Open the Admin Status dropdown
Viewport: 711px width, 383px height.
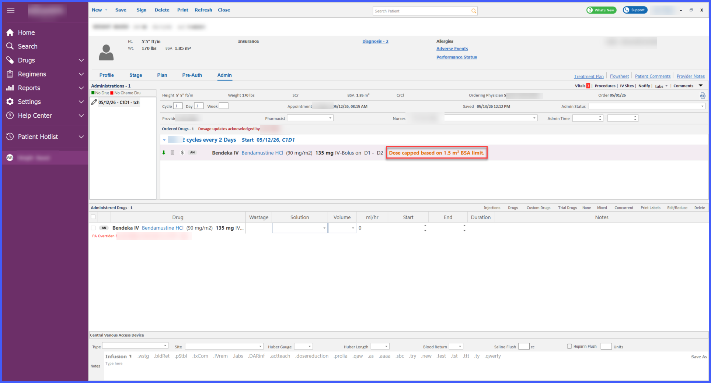(647, 106)
